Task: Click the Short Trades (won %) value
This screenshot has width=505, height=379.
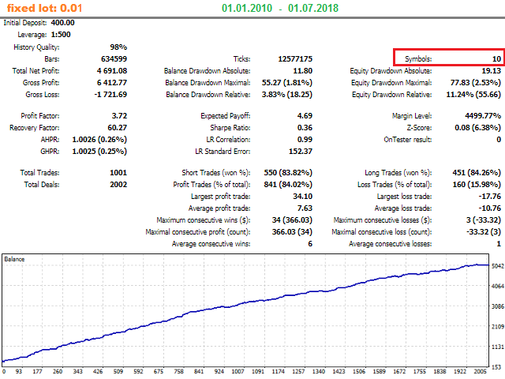Action: (x=287, y=173)
